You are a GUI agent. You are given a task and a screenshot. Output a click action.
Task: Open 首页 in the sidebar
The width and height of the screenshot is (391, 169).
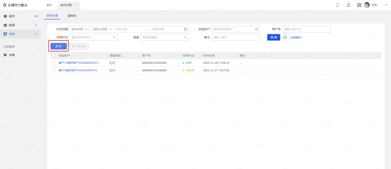coord(12,16)
